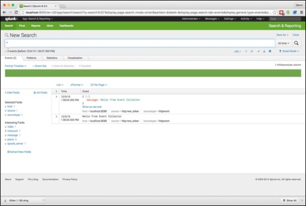Open the Administrator menu
The width and height of the screenshot is (306, 206).
click(x=191, y=19)
